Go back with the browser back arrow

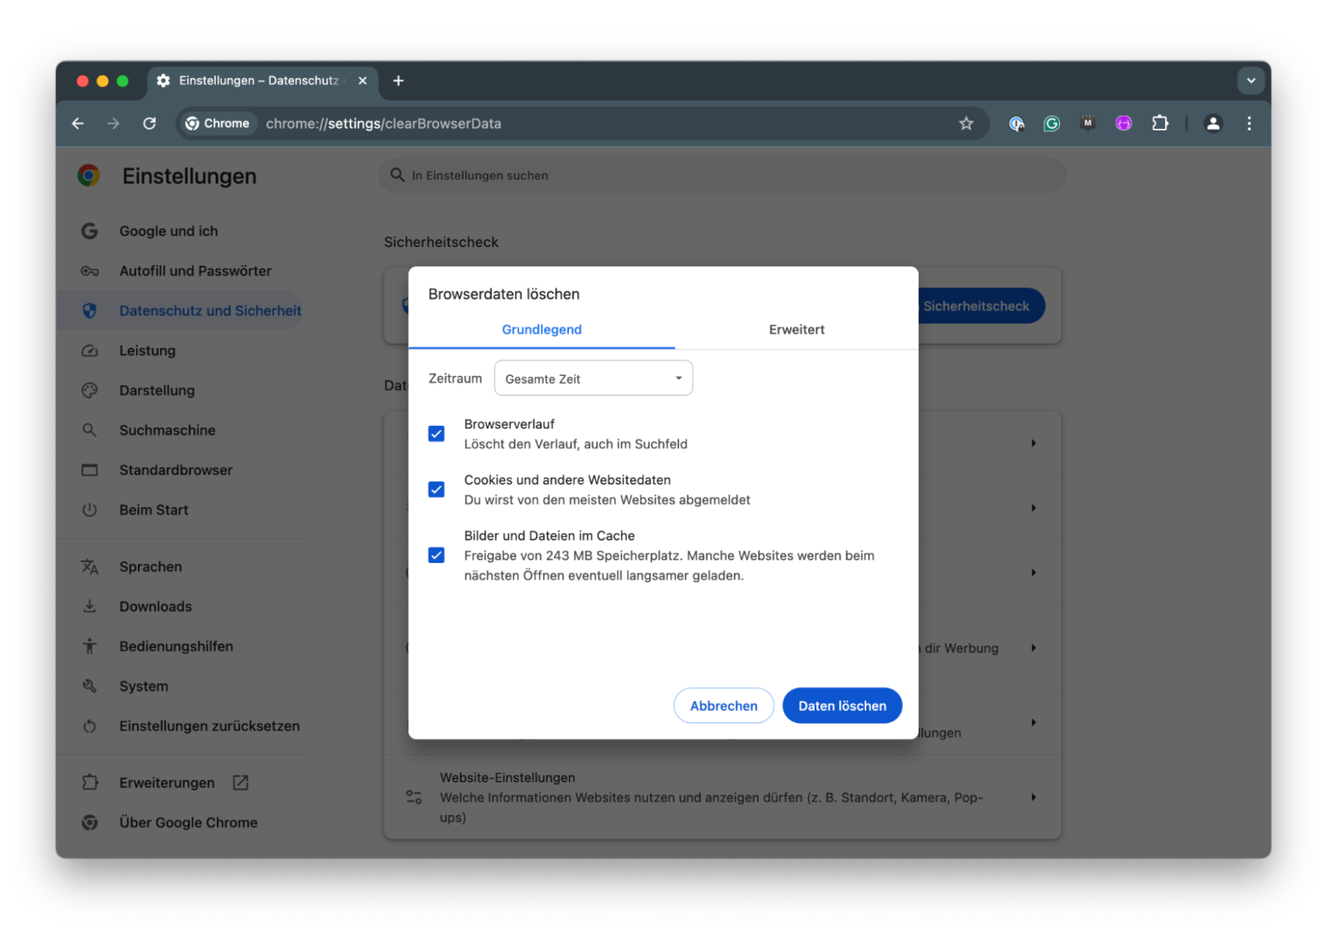(x=78, y=124)
